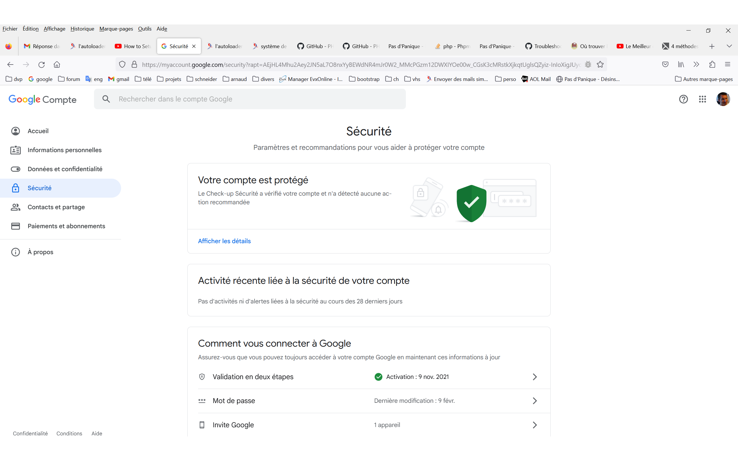
Task: Switch to the Troubleshoo GitHub tab
Action: pyautogui.click(x=544, y=46)
